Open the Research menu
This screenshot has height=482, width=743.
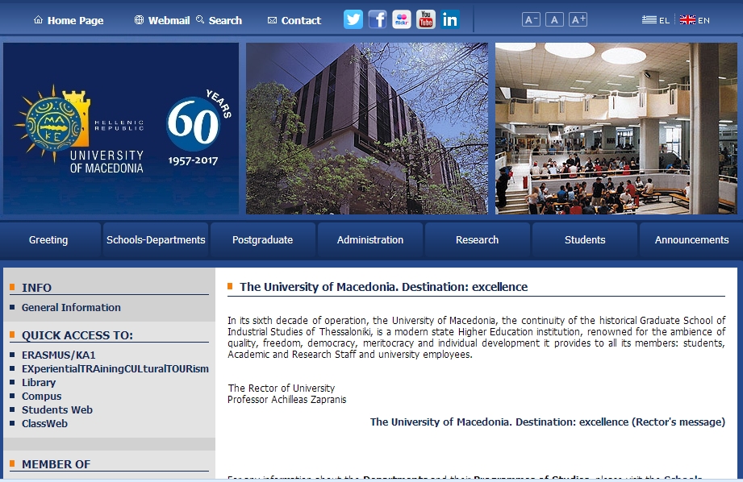click(477, 240)
